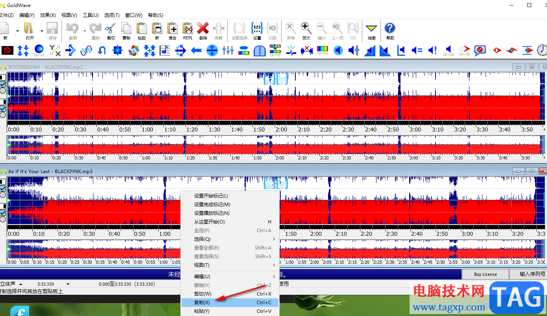Click the blue gate-arch spectrum filter icon

(260, 50)
